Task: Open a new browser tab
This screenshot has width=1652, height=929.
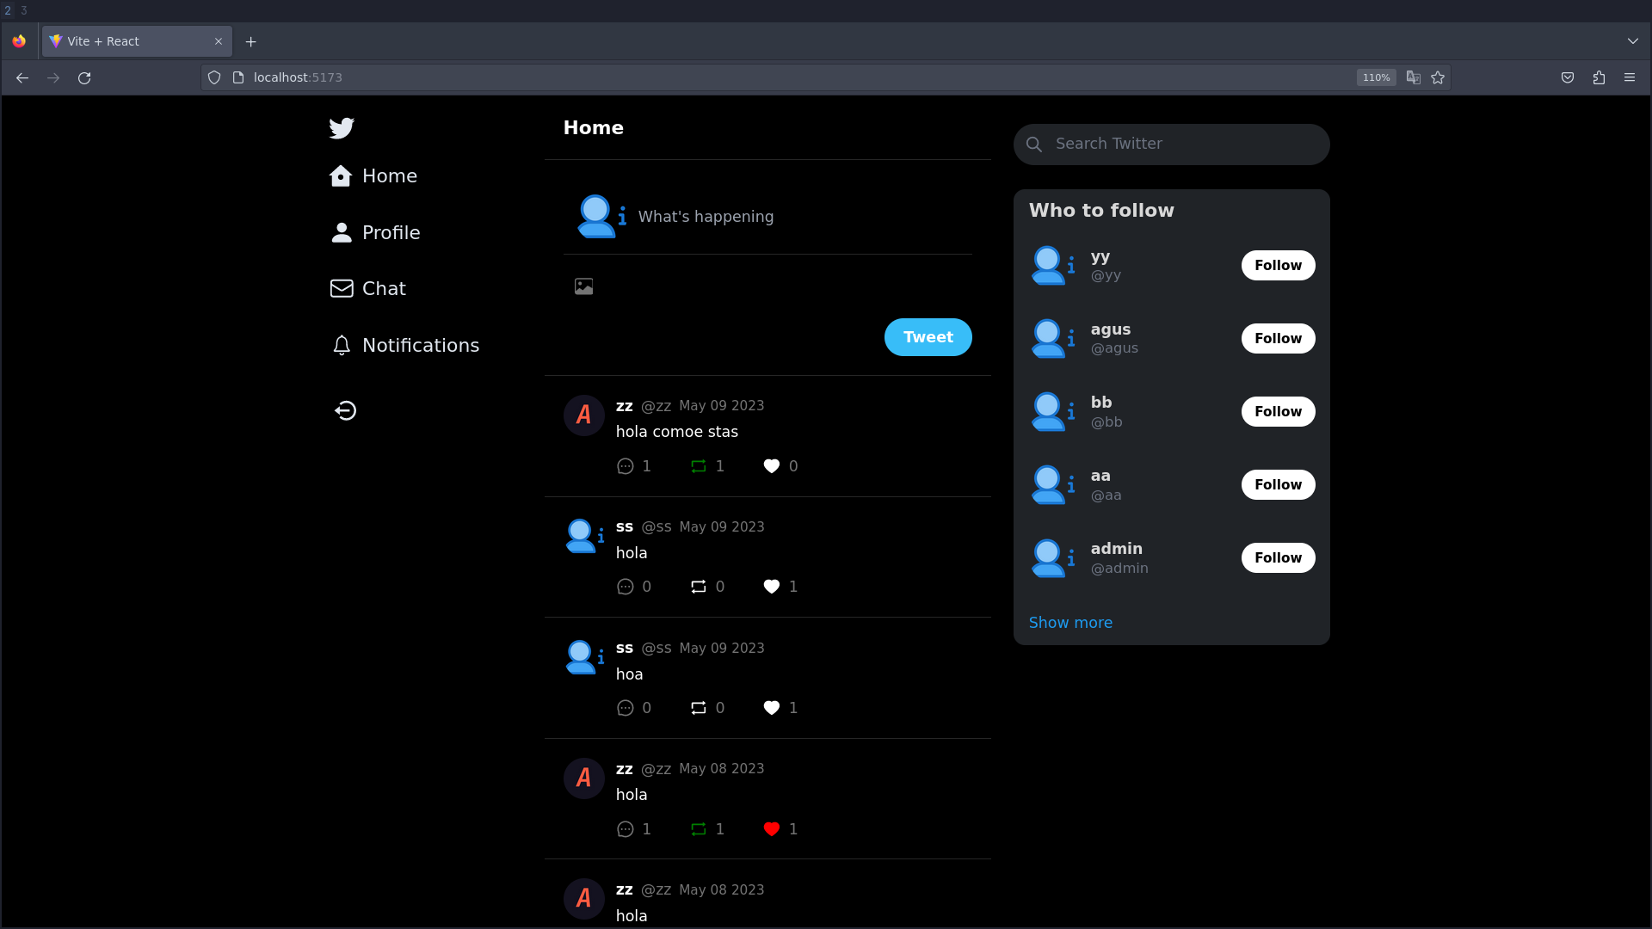Action: point(250,41)
